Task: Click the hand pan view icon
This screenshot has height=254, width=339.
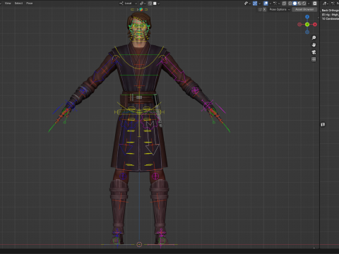Action: pos(314,44)
